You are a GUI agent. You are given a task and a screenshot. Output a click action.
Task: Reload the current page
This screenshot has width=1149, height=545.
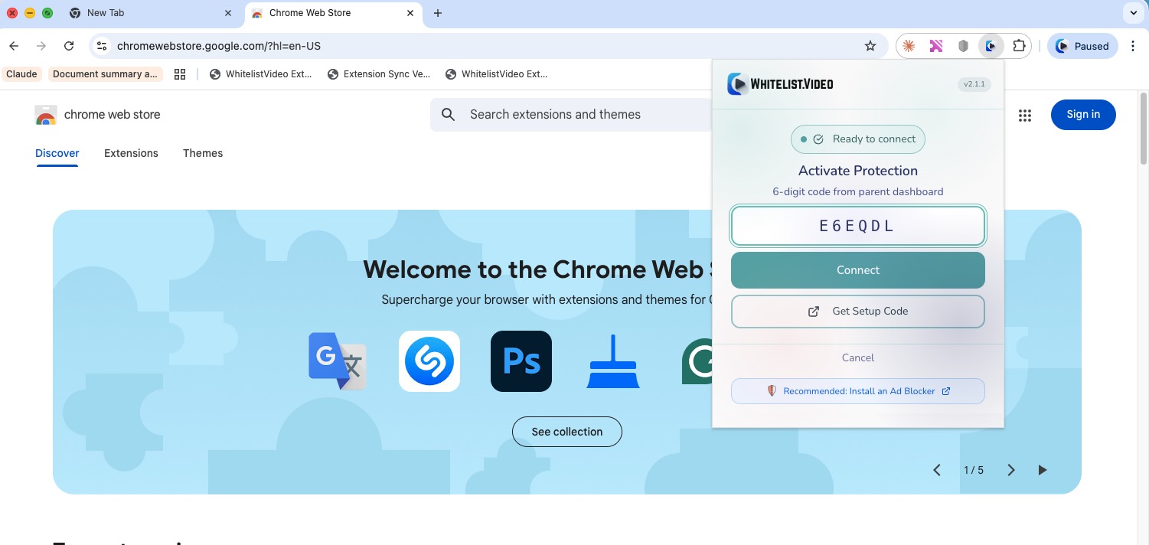[x=69, y=46]
